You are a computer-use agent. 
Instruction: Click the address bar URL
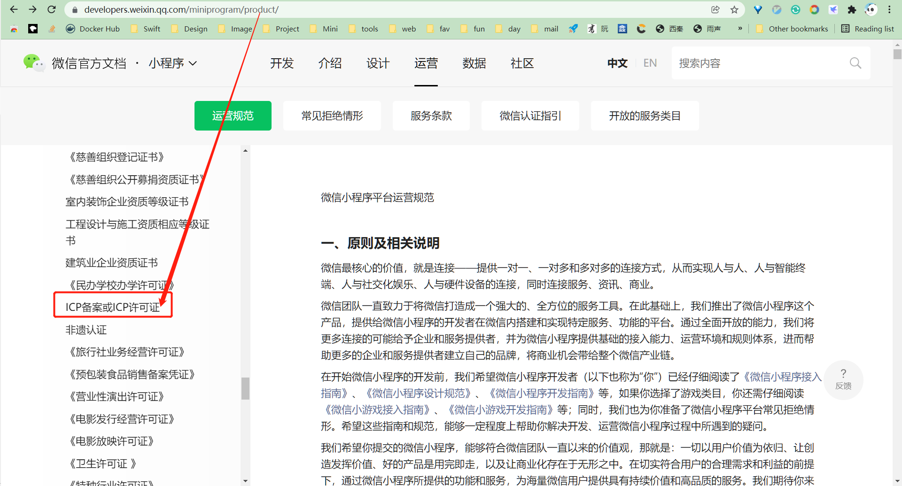181,9
